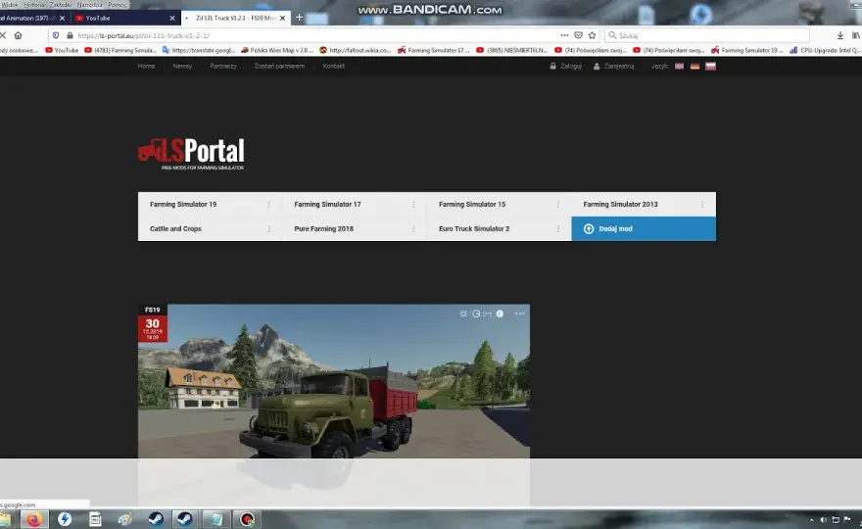
Task: Expand the Farming Simulator 17 submenu dots
Action: pos(413,204)
